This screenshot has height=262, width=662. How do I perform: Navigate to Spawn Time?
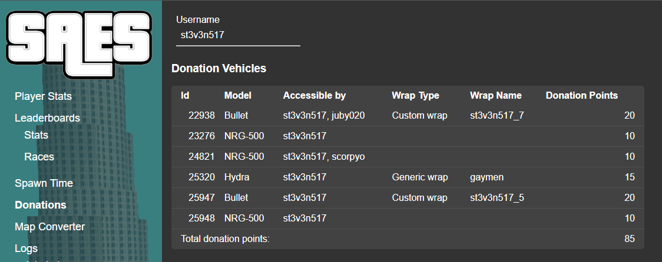[44, 183]
